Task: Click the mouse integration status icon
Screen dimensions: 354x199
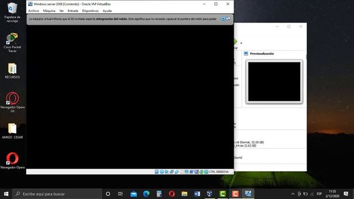Action: [x=201, y=172]
